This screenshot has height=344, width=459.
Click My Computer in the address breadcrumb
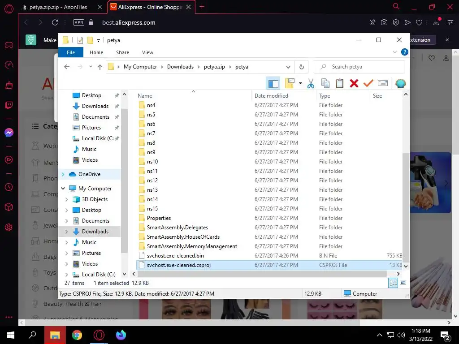click(140, 67)
